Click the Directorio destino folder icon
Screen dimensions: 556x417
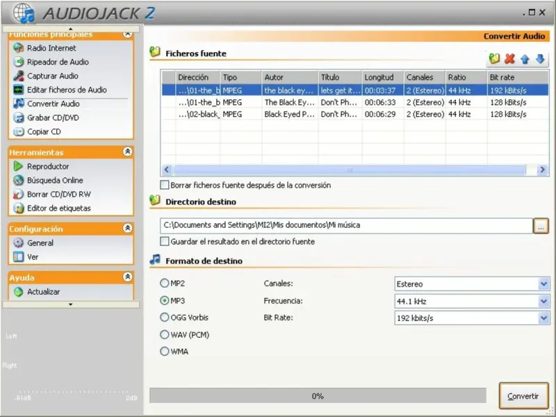coord(155,200)
